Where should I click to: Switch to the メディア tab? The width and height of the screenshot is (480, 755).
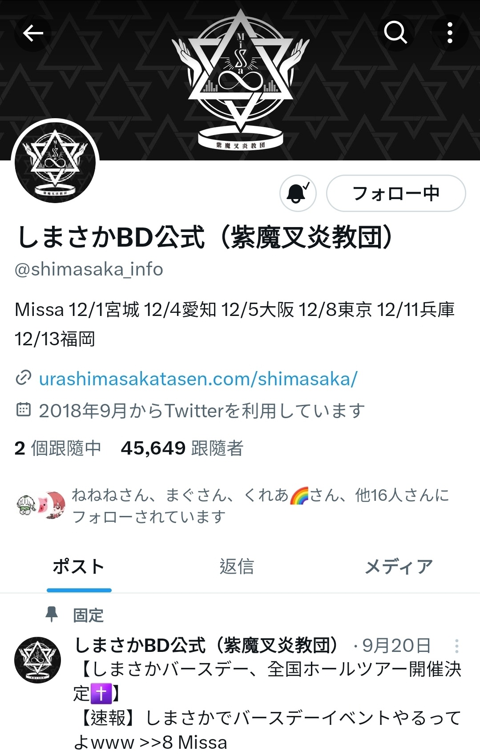tap(399, 567)
